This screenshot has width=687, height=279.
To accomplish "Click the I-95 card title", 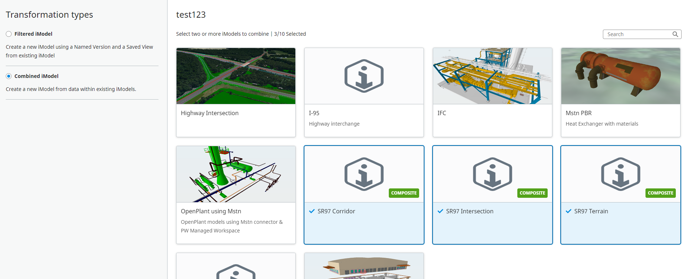I will pyautogui.click(x=314, y=113).
